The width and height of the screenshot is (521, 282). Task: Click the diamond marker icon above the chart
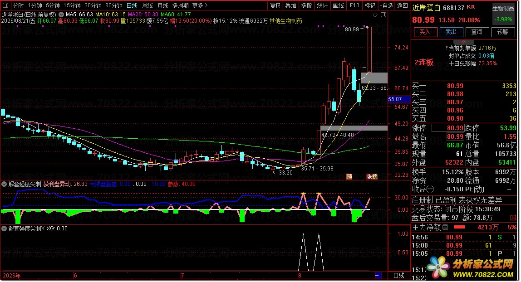tap(375, 15)
